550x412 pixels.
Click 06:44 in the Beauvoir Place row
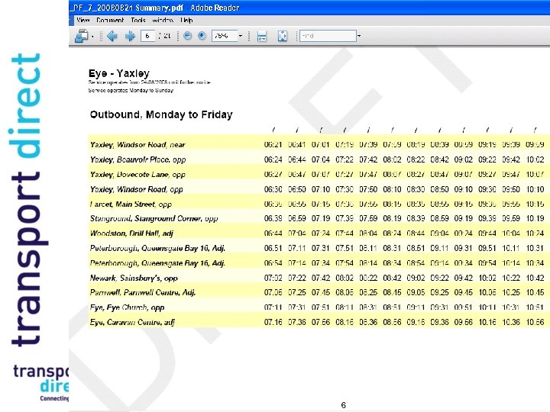297,159
